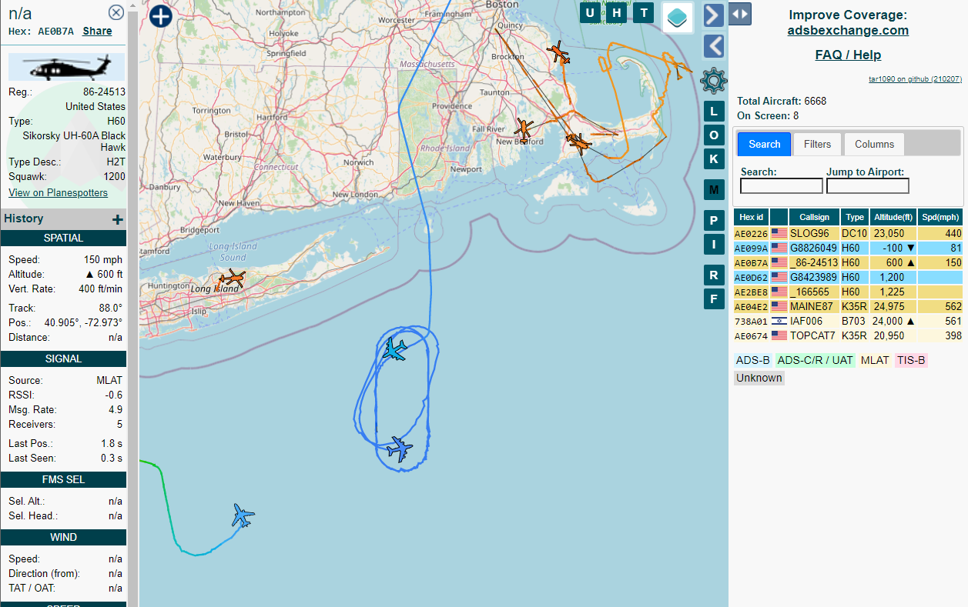Select the SLOG96 DC10 table row
Image resolution: width=968 pixels, height=607 pixels.
[x=848, y=233]
